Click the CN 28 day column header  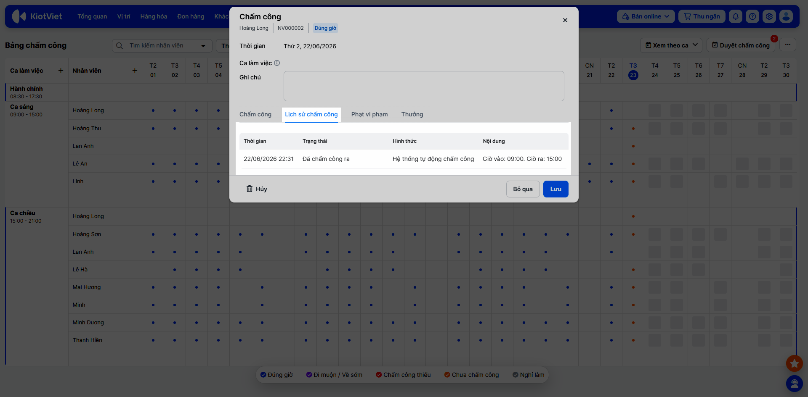coord(742,71)
